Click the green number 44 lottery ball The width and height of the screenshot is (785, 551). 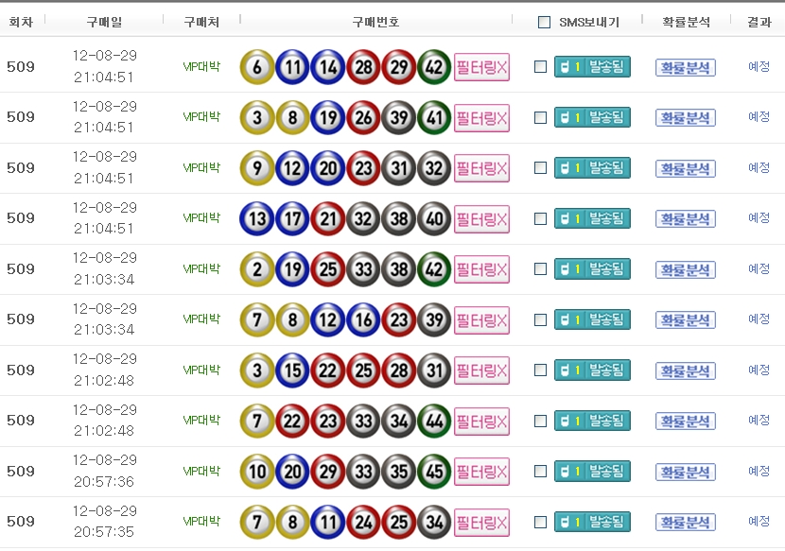coord(434,421)
